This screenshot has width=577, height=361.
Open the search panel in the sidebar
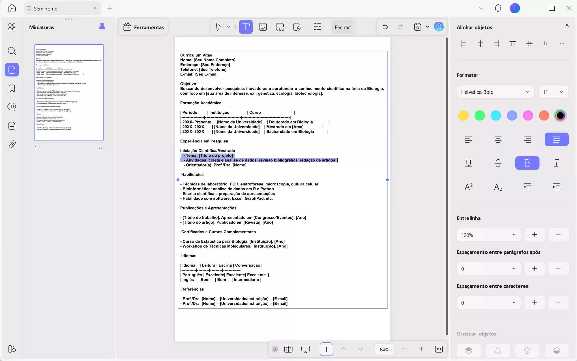tap(12, 51)
